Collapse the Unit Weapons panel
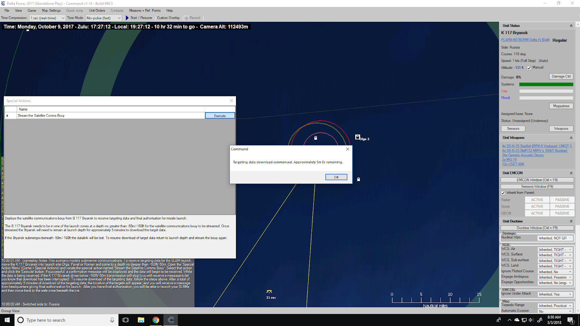The image size is (580, 326). click(571, 138)
